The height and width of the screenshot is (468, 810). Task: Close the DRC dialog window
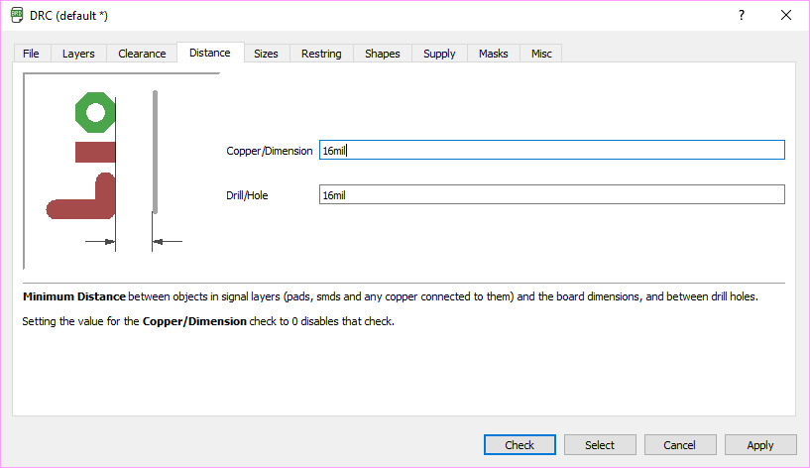[786, 15]
